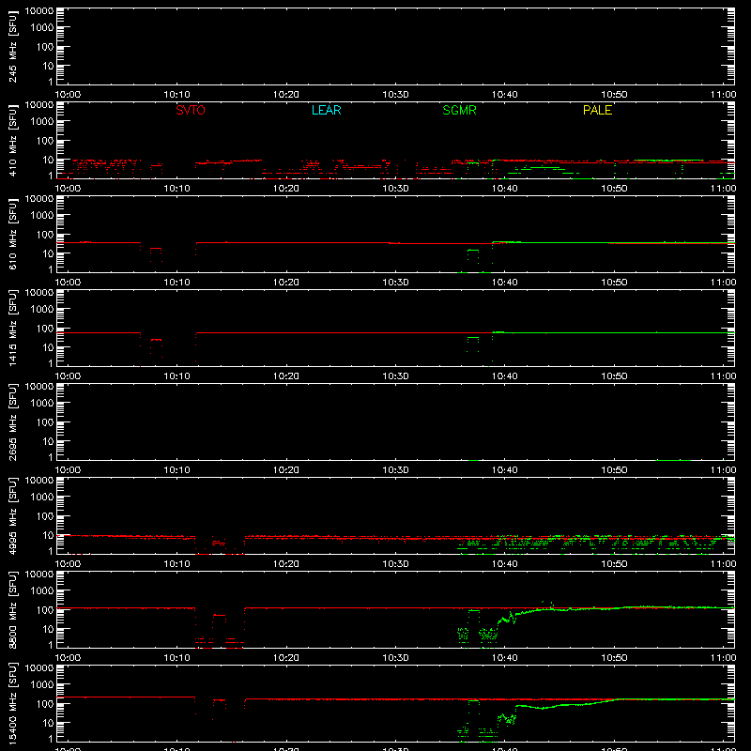The width and height of the screenshot is (751, 751).
Task: Click the green SGMR station label
Action: click(459, 110)
